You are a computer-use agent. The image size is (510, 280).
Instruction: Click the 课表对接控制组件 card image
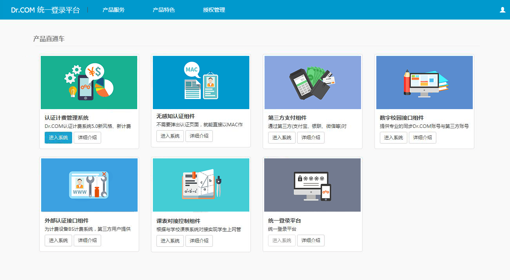(201, 185)
